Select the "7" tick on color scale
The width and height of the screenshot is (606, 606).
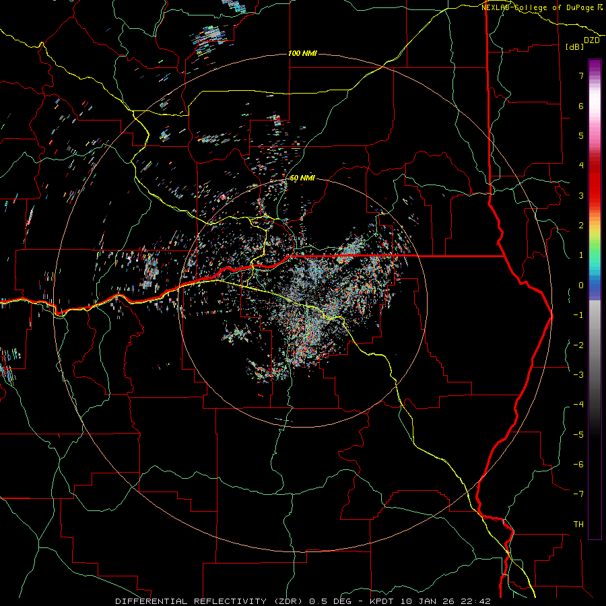click(581, 75)
